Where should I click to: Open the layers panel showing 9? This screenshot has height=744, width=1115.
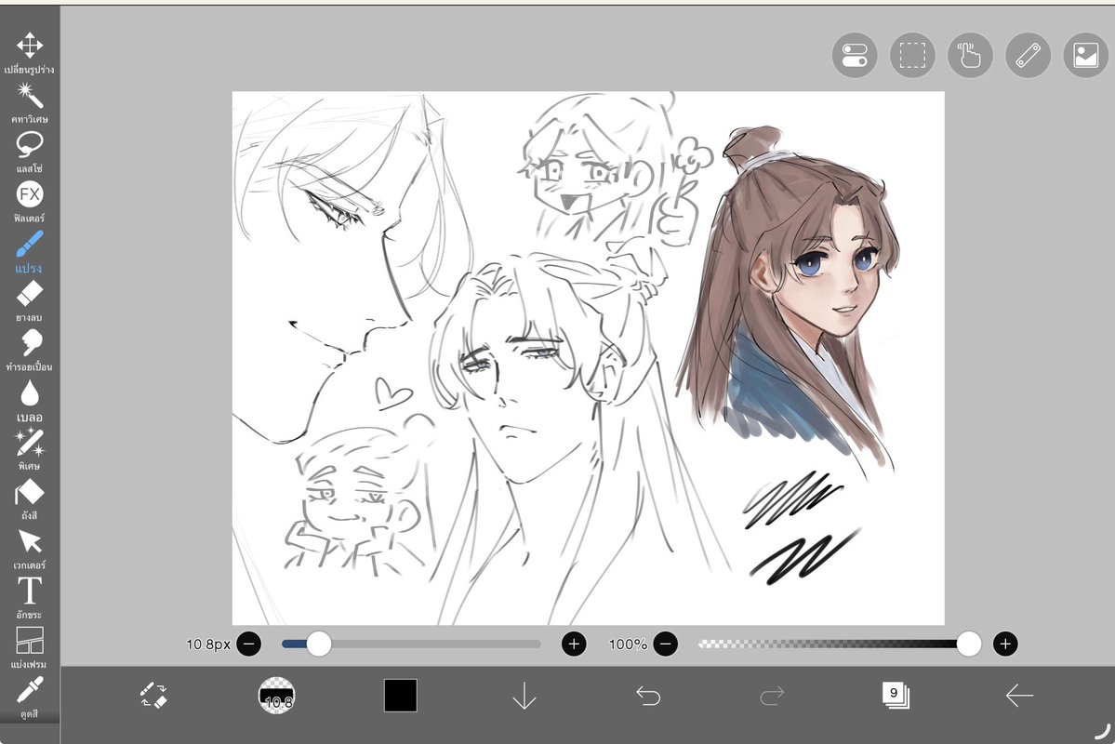(896, 695)
